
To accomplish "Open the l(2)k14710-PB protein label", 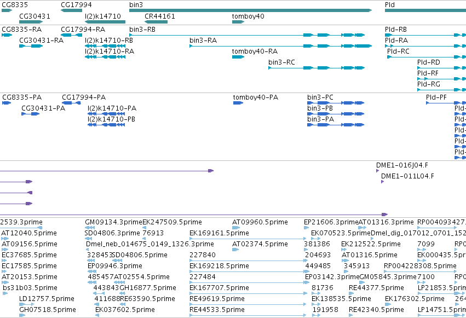I will coord(112,119).
